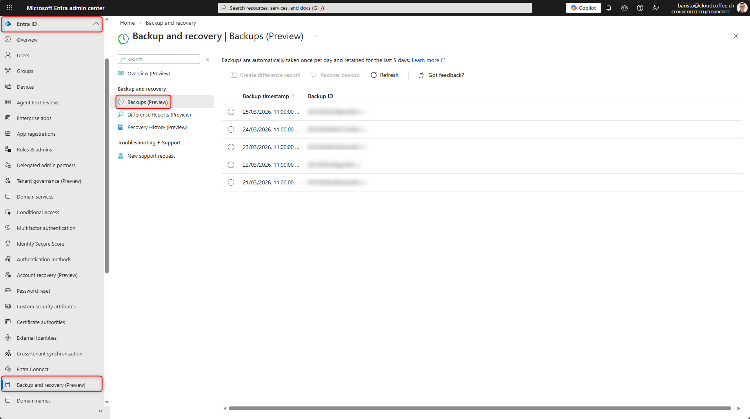Image resolution: width=750 pixels, height=419 pixels.
Task: Click the Learn more link
Action: 425,60
